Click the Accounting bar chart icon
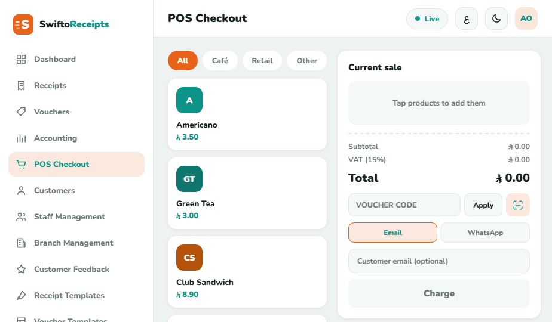This screenshot has height=322, width=552. (x=21, y=138)
